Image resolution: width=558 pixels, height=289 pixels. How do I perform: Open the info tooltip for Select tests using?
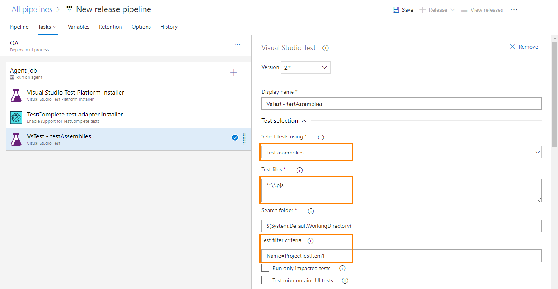[x=321, y=137]
